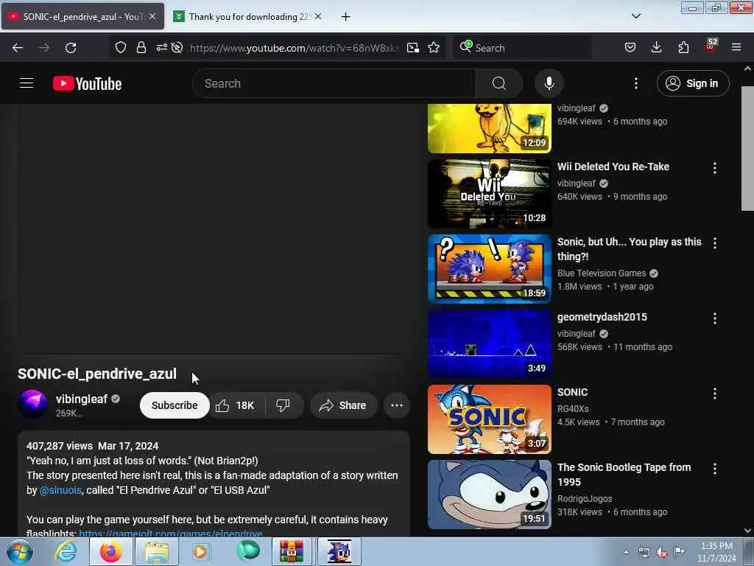Open Firefox tracking protection shield

click(x=121, y=48)
